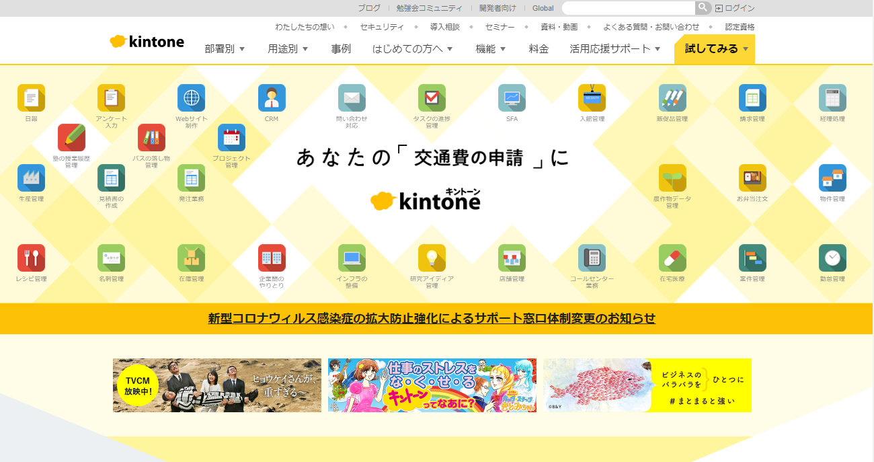874x462 pixels.
Task: Open the TVCM放映中 banner
Action: pyautogui.click(x=217, y=385)
